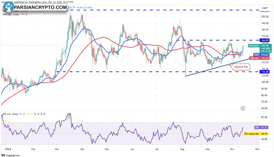Select the 116.00 horizontal line price label
274x157 pixels.
coord(265,72)
